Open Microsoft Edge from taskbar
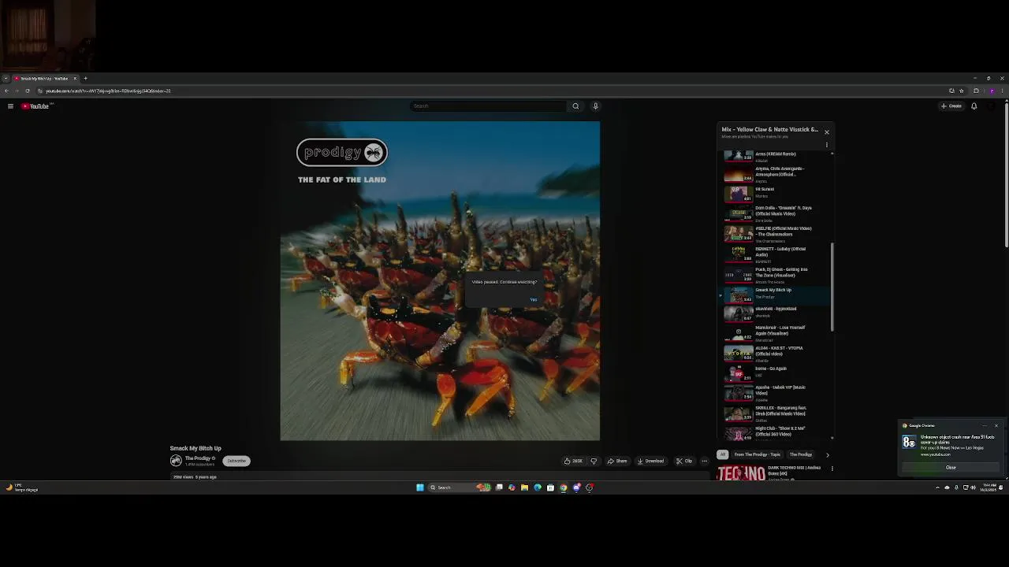The width and height of the screenshot is (1009, 567). tap(538, 487)
